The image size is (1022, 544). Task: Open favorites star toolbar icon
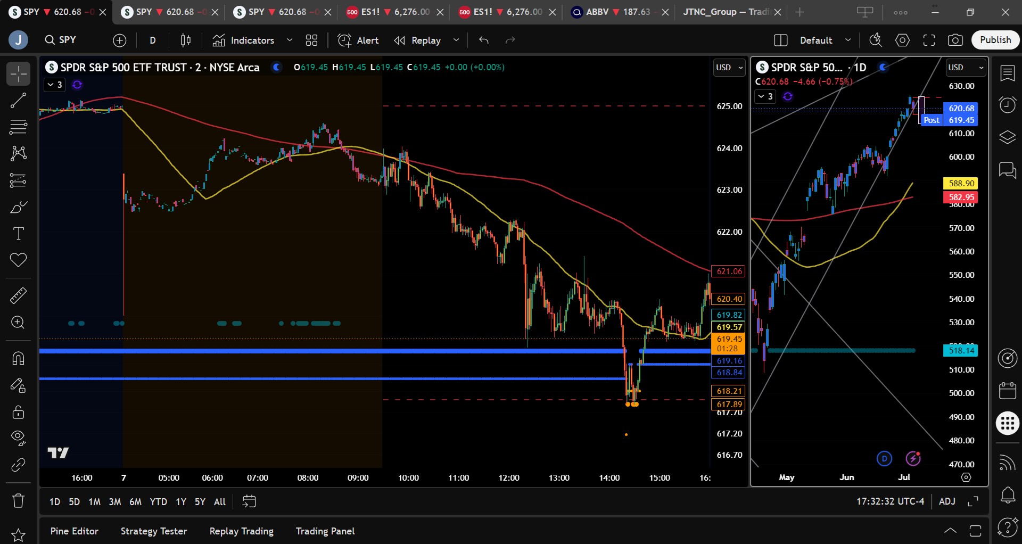point(18,535)
